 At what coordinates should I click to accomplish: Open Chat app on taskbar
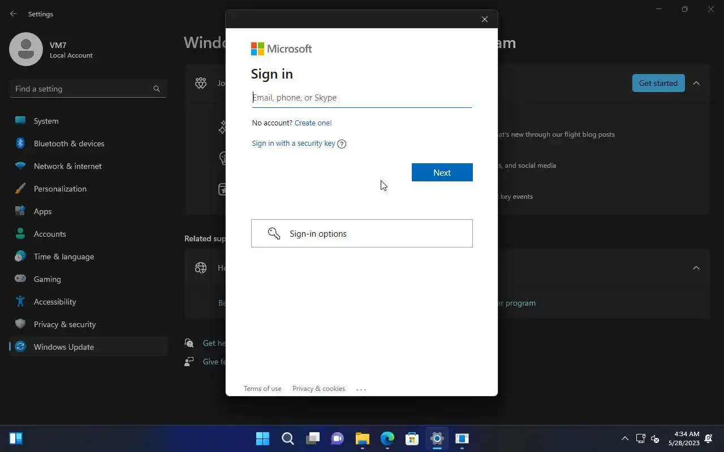point(337,438)
